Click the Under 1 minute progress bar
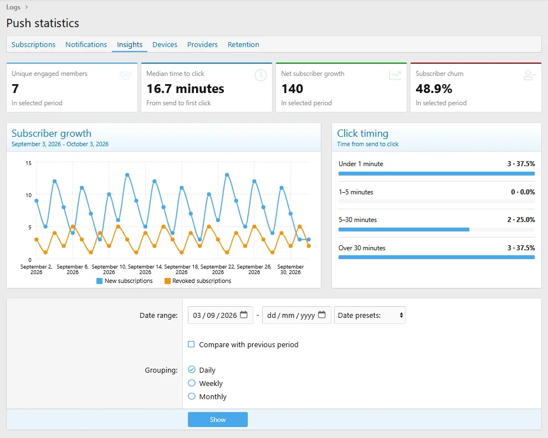 437,173
